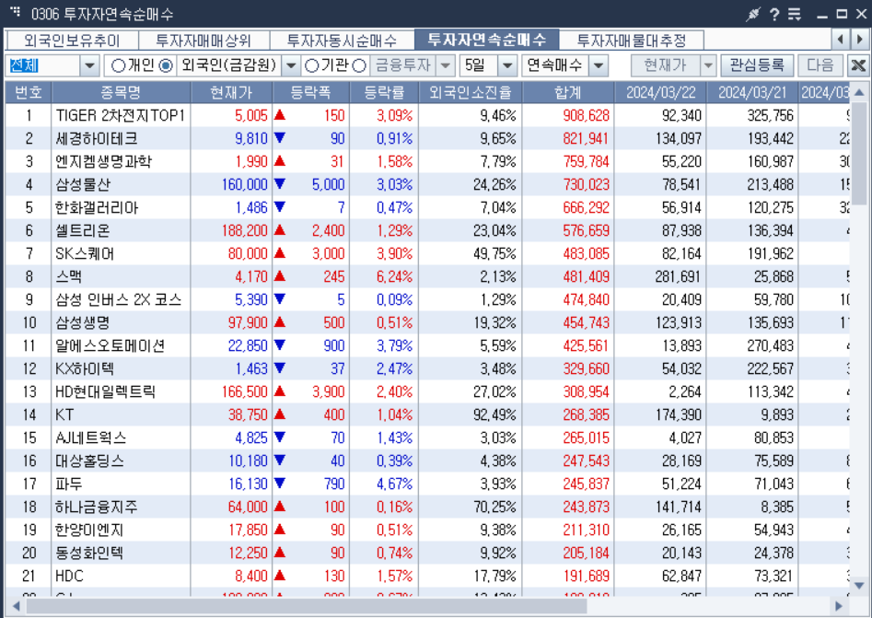
Task: Click the 관심등록 button
Action: (x=756, y=65)
